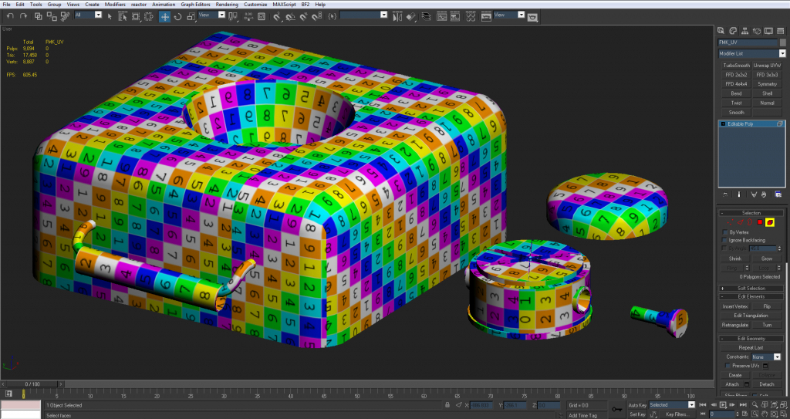Open the Display command panel tab

click(769, 30)
